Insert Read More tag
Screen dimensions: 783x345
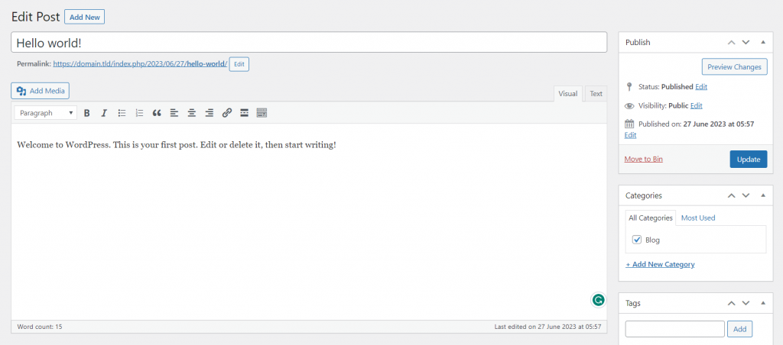244,113
